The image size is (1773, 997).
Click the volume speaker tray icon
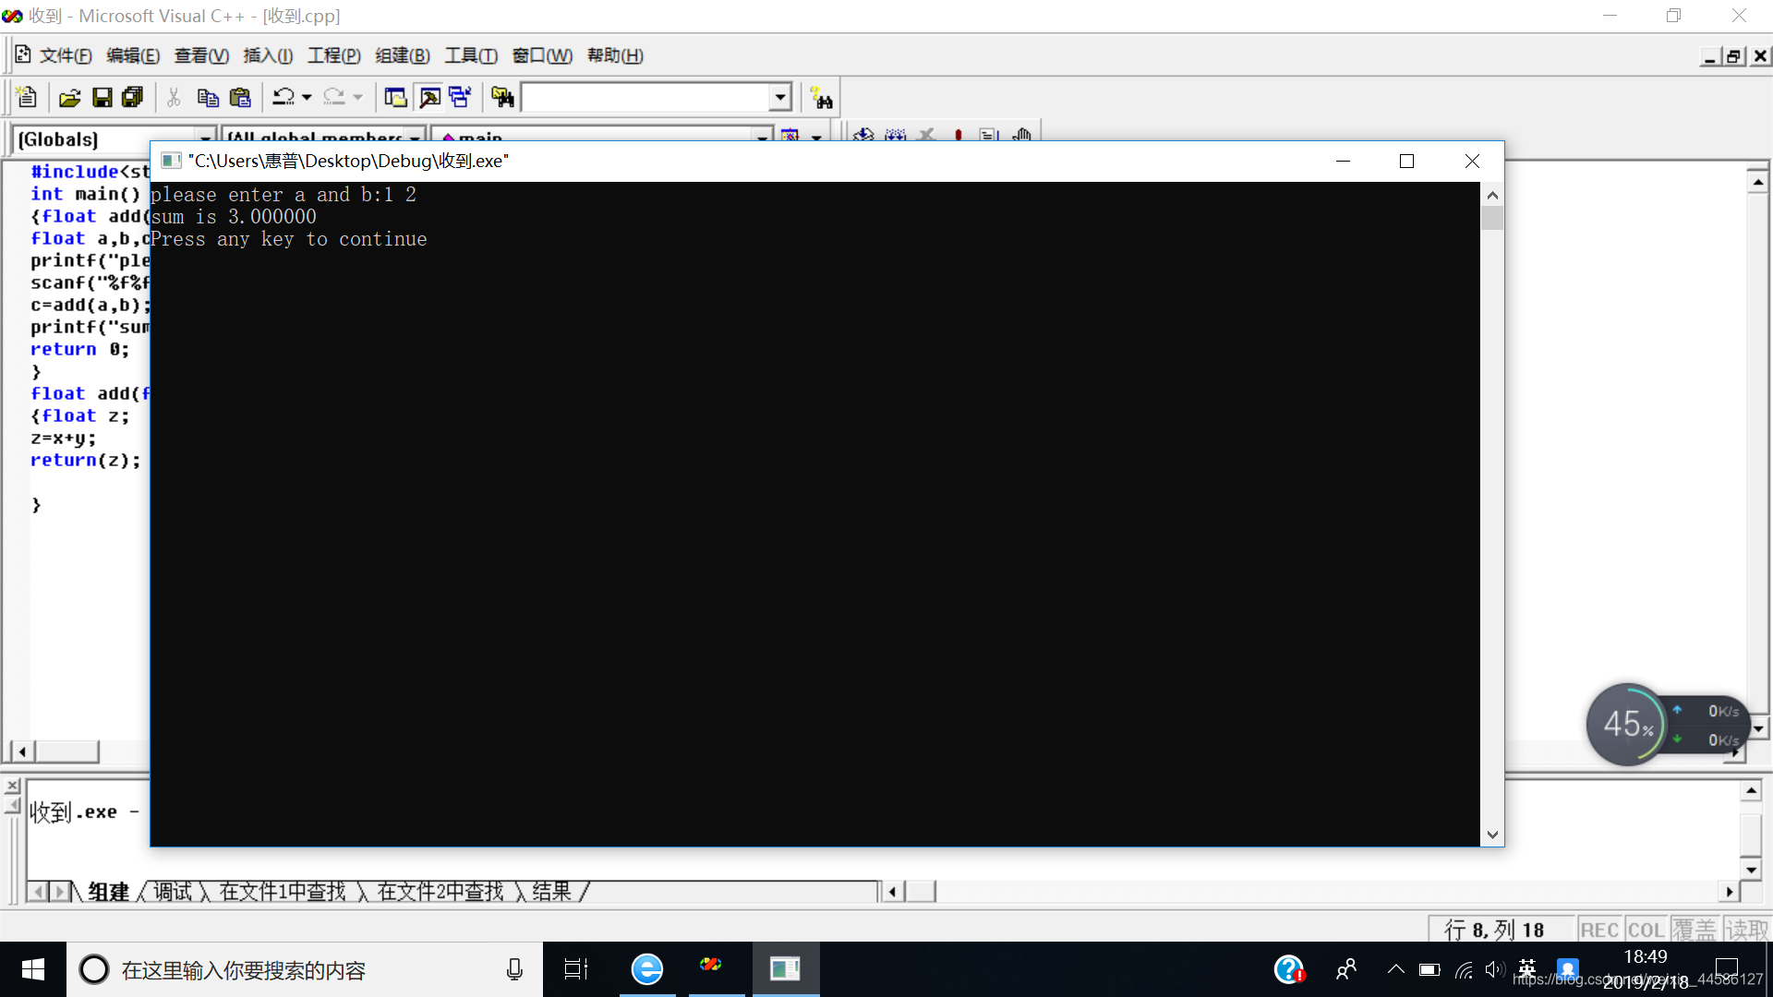[x=1495, y=969]
